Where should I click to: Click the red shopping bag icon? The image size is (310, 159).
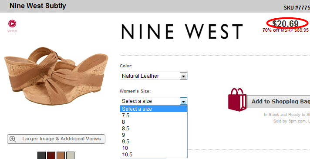pos(237,99)
